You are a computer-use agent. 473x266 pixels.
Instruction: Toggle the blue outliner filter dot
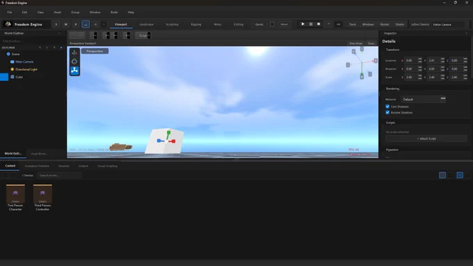(x=61, y=48)
